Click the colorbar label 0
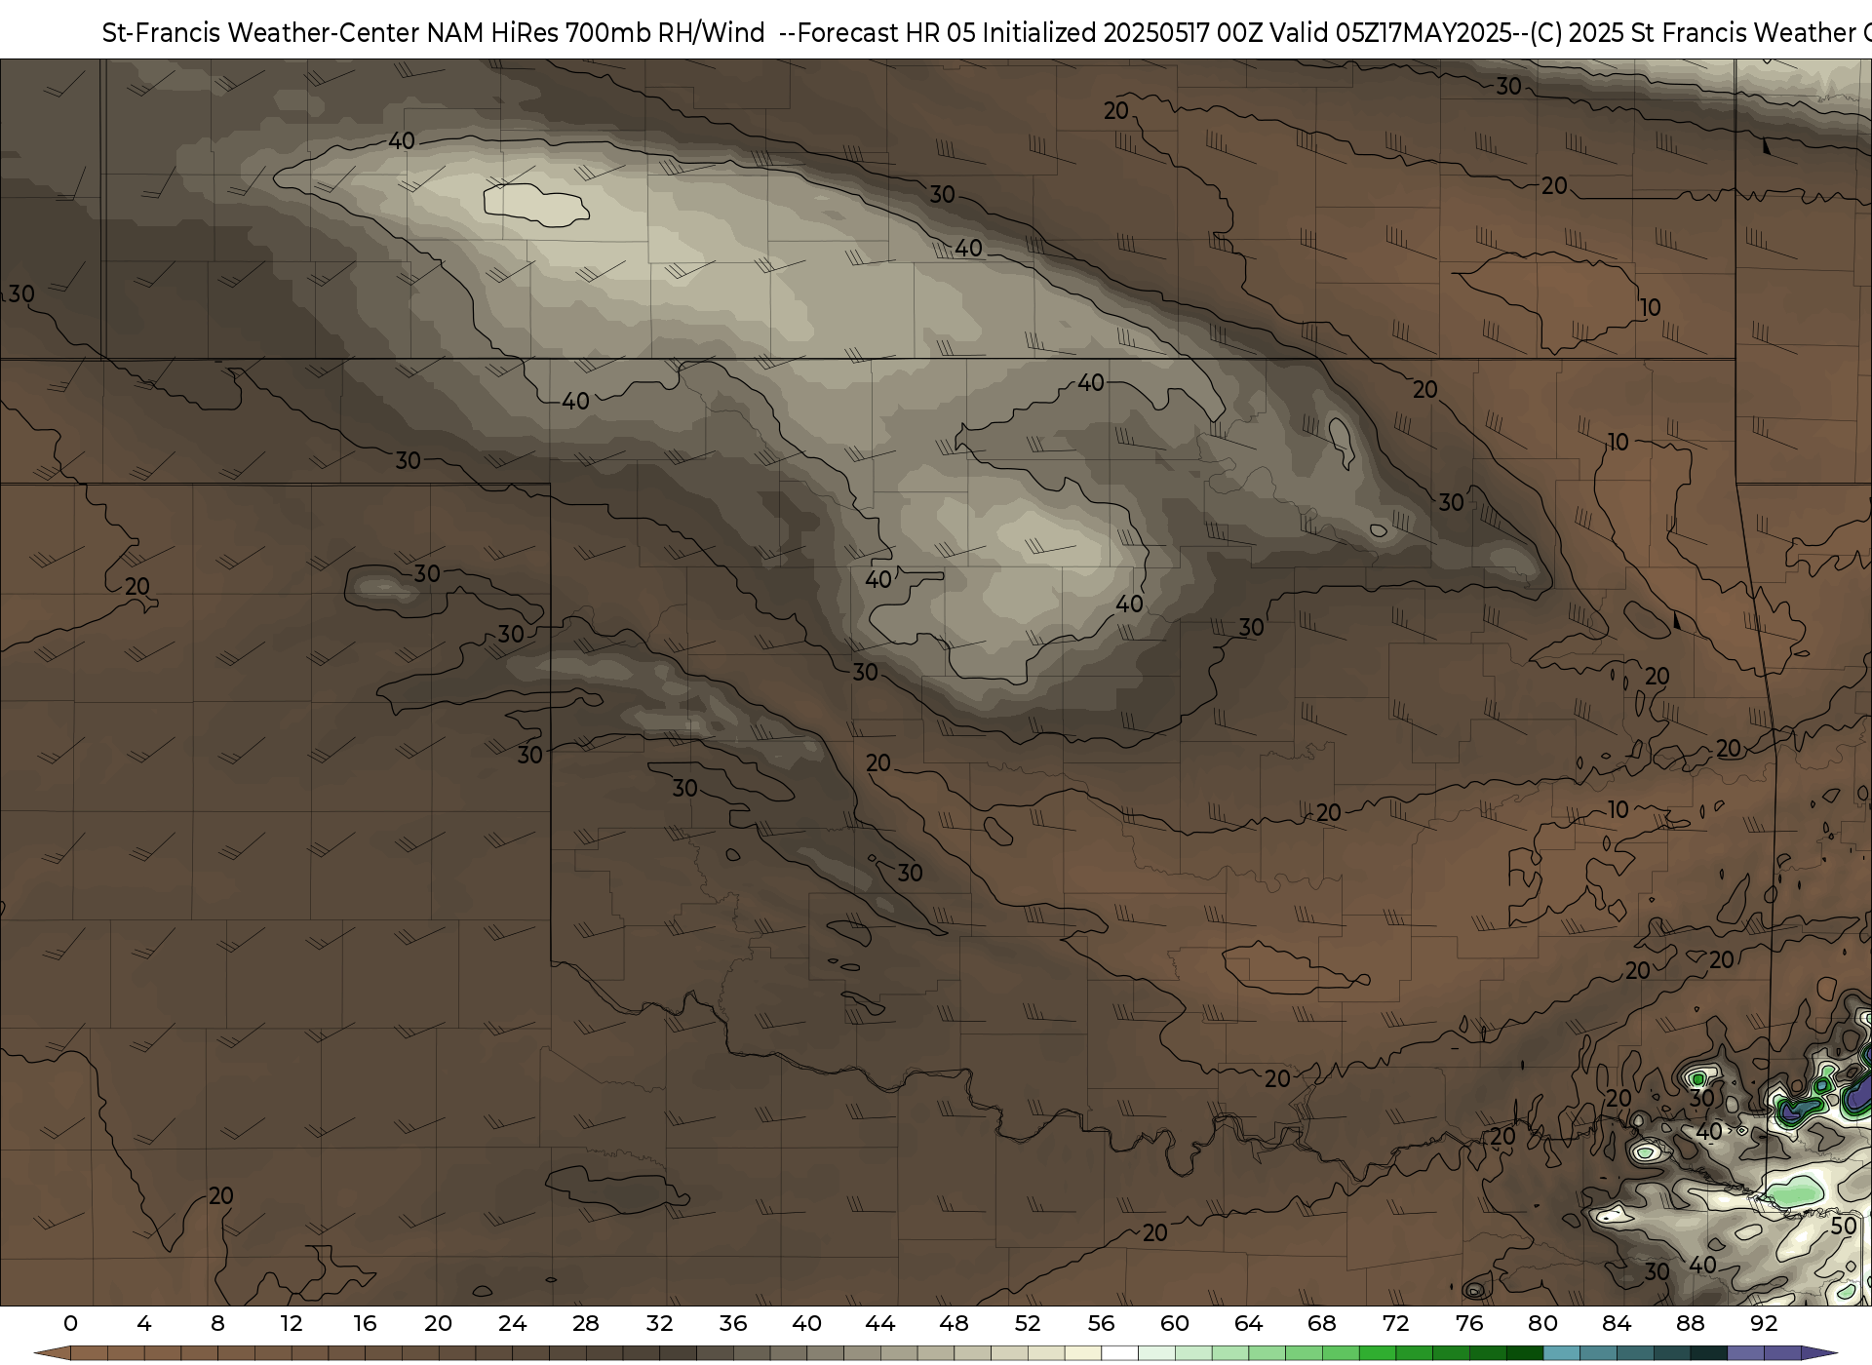1872x1365 pixels. pos(70,1323)
